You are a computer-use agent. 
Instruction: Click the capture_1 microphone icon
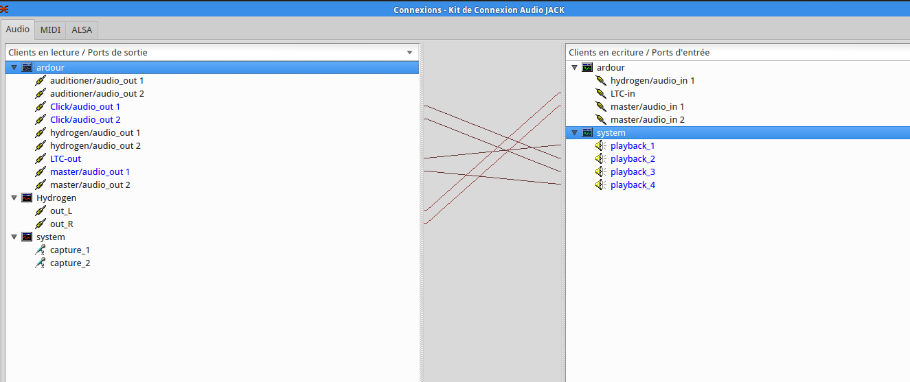[41, 250]
